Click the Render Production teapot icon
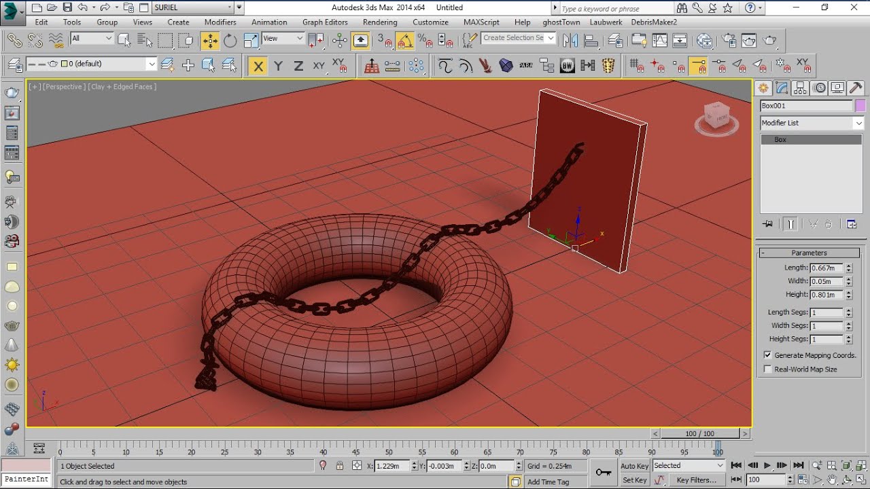The height and width of the screenshot is (489, 870). [x=769, y=40]
